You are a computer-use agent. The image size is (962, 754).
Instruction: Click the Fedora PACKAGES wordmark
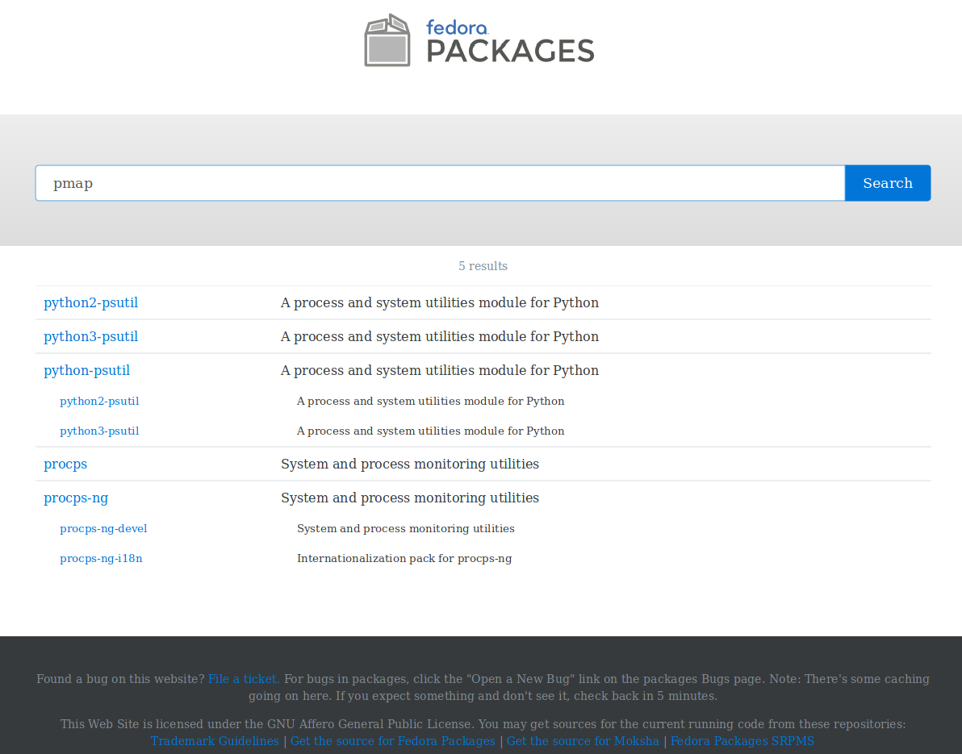510,41
